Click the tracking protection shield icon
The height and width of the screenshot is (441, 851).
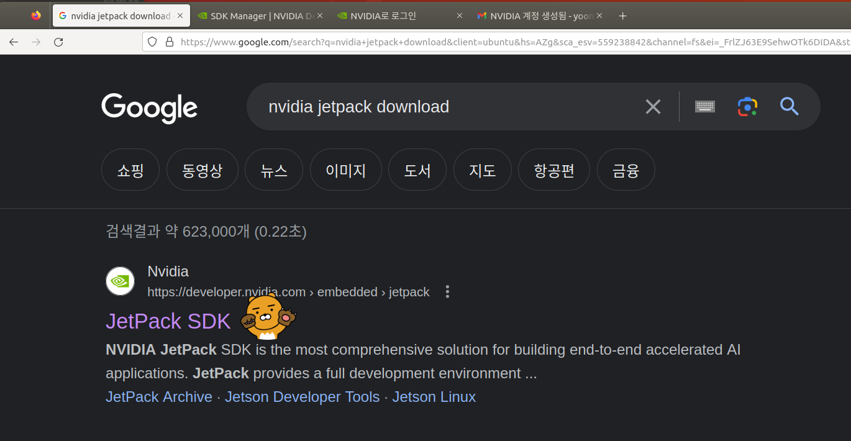153,42
